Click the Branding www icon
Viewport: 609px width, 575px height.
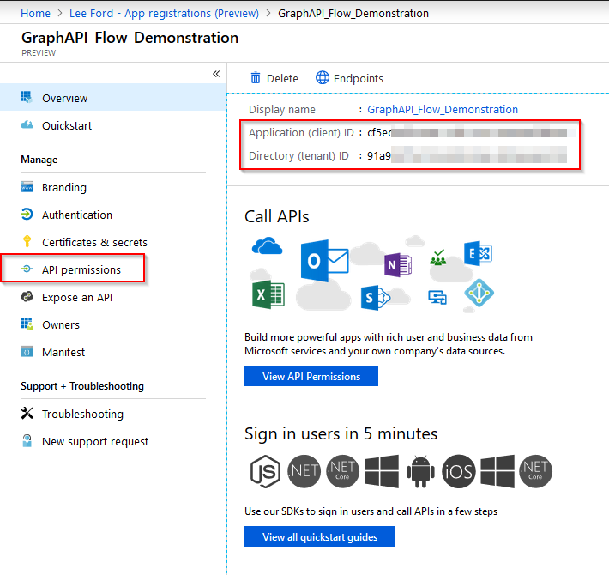[x=27, y=187]
